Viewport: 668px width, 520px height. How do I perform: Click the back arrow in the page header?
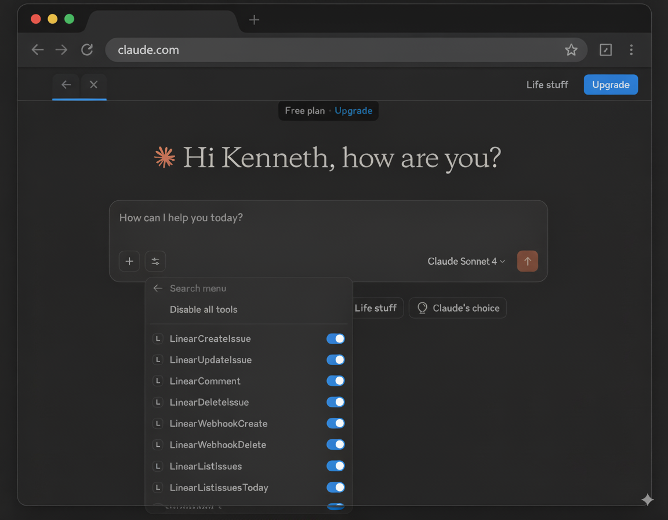click(x=66, y=84)
